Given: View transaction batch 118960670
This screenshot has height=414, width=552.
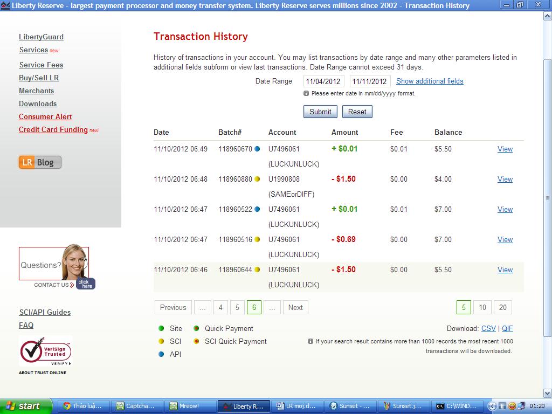Looking at the screenshot, I should click(x=505, y=149).
